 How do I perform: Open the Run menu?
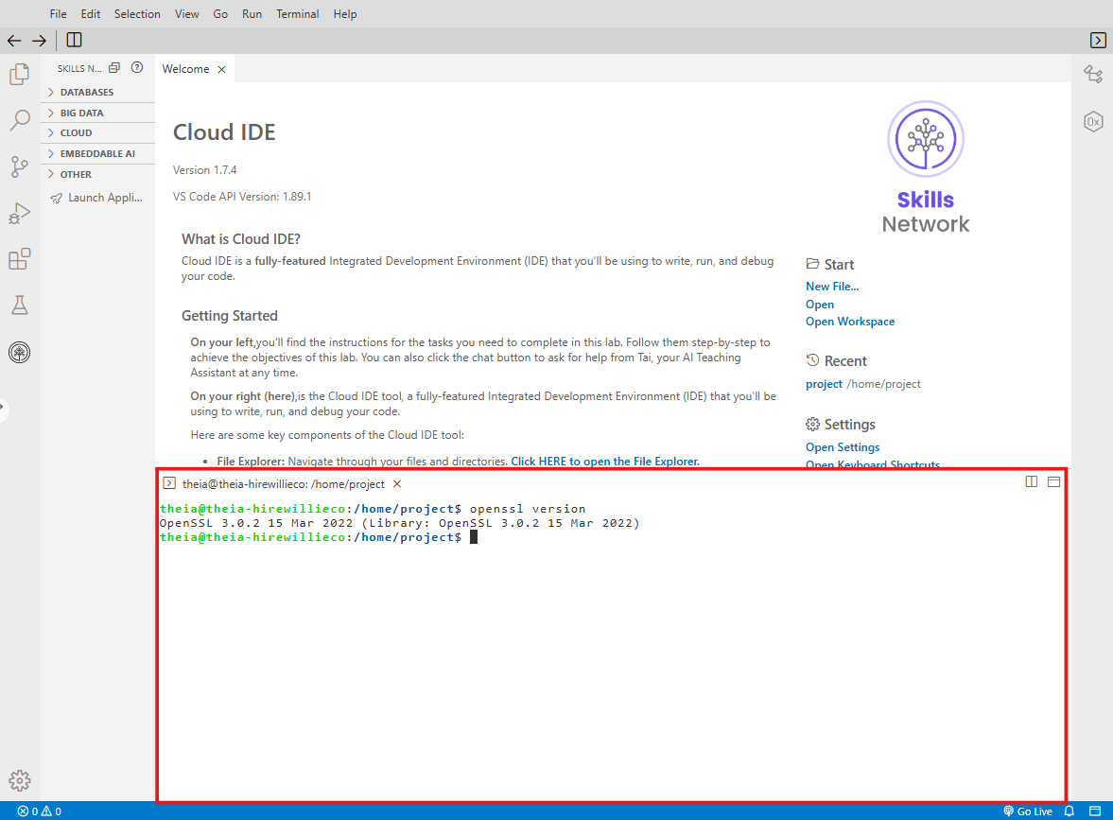click(x=252, y=14)
